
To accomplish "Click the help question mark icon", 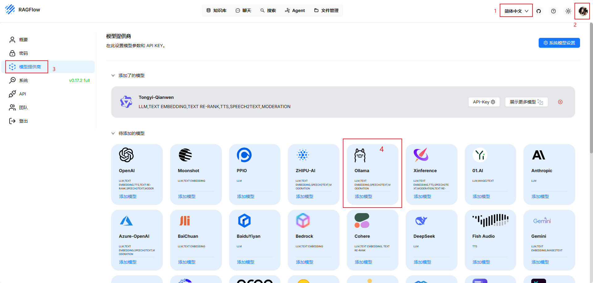I will [x=553, y=11].
